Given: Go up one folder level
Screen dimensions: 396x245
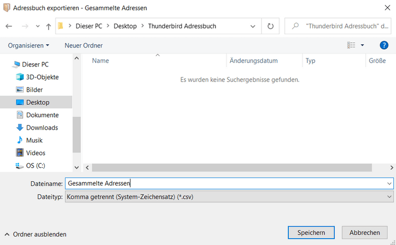Looking at the screenshot, I should (49, 26).
